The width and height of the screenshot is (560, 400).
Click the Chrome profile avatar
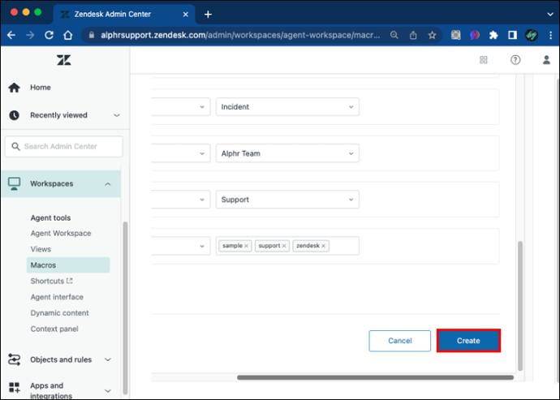[532, 35]
